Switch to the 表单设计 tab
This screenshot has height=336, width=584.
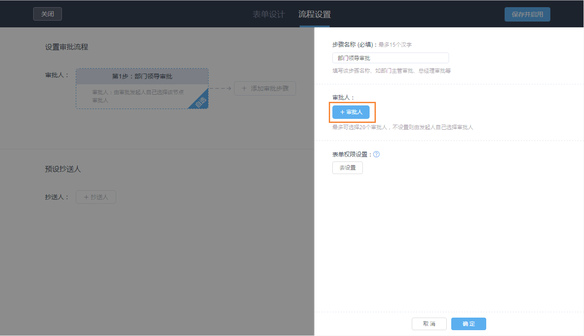coord(268,14)
